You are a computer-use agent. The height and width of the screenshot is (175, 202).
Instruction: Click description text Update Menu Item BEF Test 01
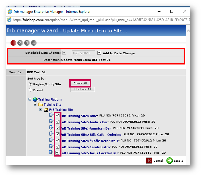tap(86, 60)
